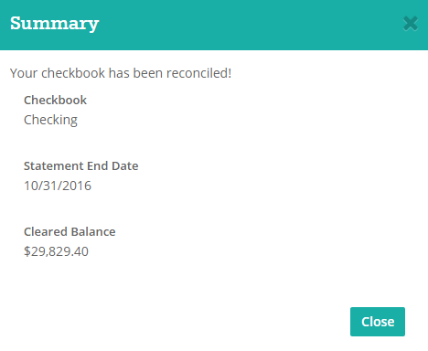Click the word 'Date' in Statement End Date

coord(125,165)
